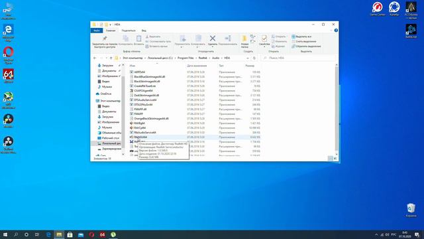The image size is (424, 239).
Task: Expand recent locations arrow beside forward button
Action: (x=106, y=58)
